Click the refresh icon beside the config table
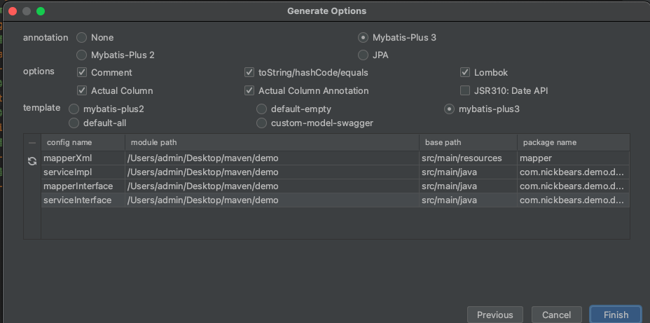This screenshot has width=650, height=323. (x=32, y=161)
